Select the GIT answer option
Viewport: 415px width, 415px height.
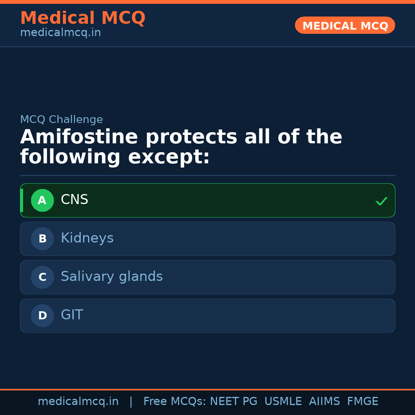[x=72, y=315]
